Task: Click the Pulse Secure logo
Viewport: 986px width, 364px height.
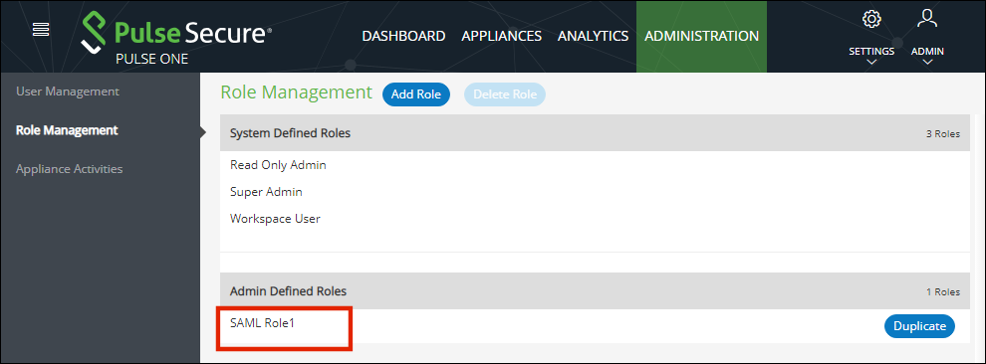Action: (x=176, y=38)
